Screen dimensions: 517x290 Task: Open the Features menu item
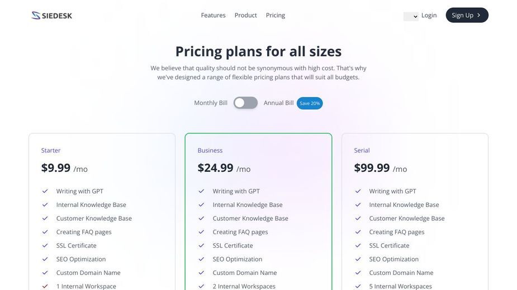tap(214, 15)
